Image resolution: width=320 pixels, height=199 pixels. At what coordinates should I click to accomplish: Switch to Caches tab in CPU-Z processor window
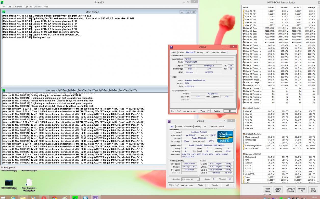click(x=179, y=126)
